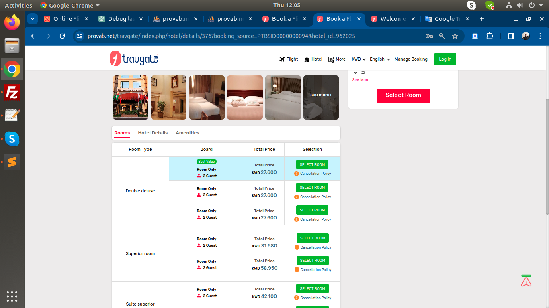Switch to the Hotel Details tab
The width and height of the screenshot is (549, 308).
point(153,133)
